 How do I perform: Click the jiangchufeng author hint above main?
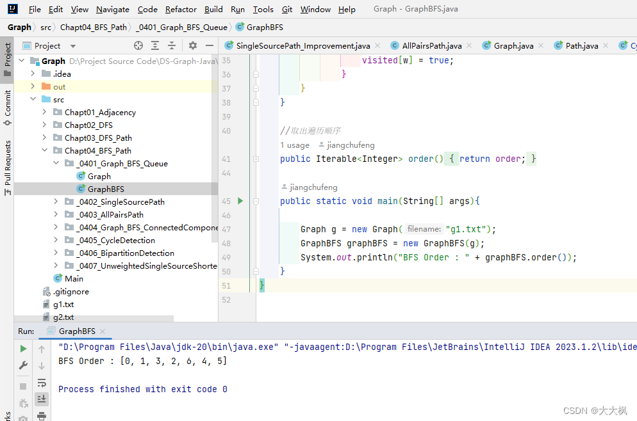310,187
